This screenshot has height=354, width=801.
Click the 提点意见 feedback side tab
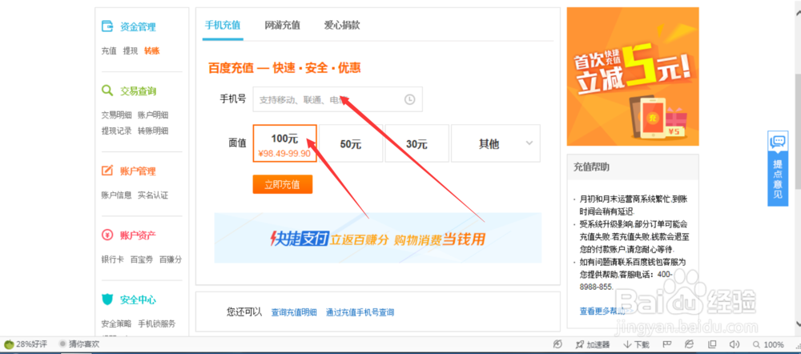[x=778, y=168]
